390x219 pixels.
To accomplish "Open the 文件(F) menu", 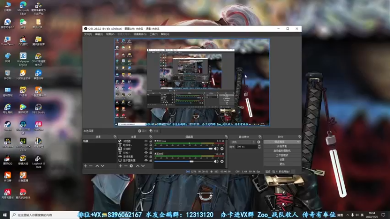I will [x=88, y=35].
